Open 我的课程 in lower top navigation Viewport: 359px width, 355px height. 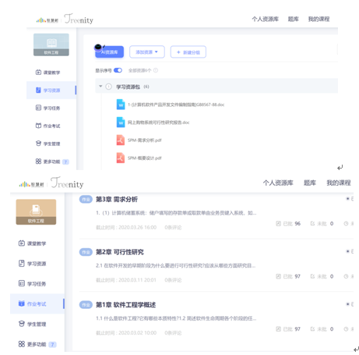point(339,183)
